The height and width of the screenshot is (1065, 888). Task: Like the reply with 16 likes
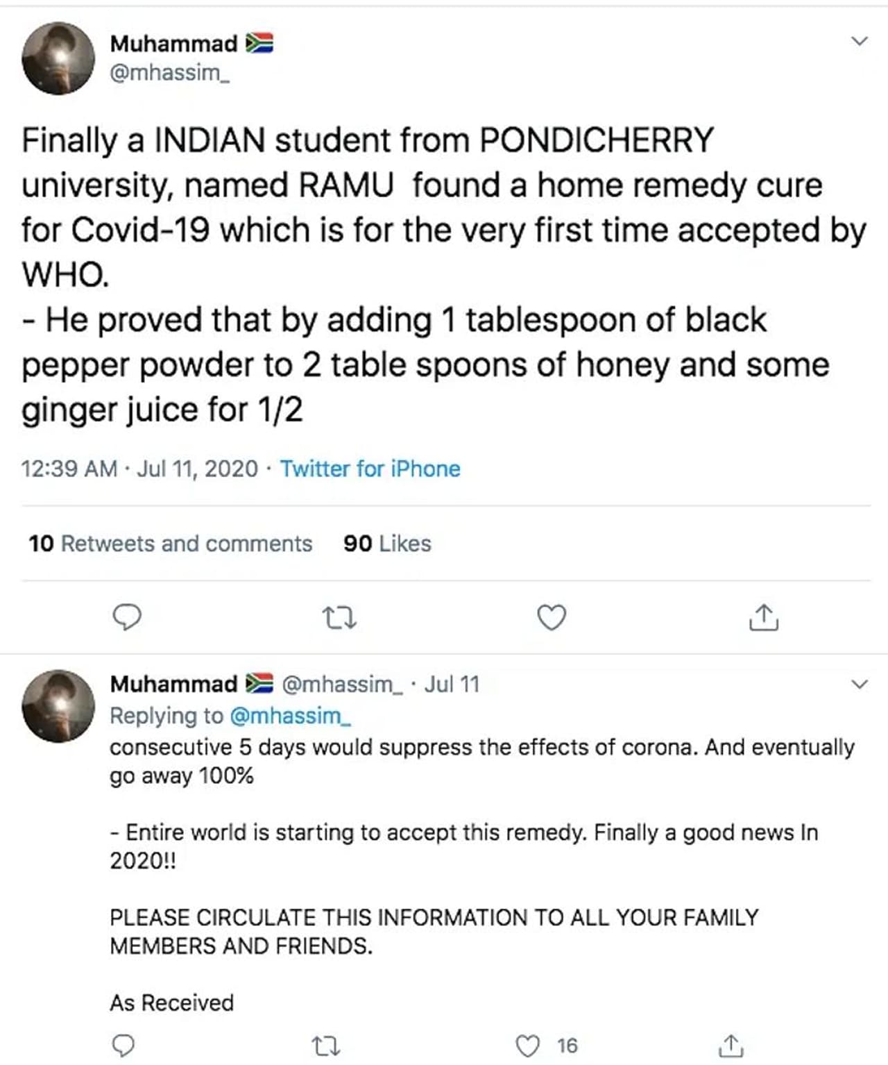tap(529, 1046)
